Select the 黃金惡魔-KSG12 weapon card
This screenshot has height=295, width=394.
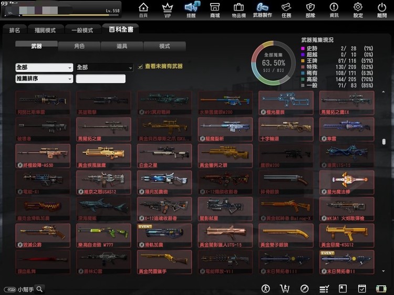tap(347, 236)
